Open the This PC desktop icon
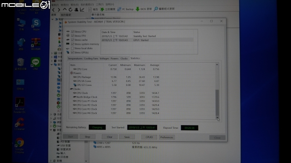This screenshot has width=291, height=163. [21, 25]
